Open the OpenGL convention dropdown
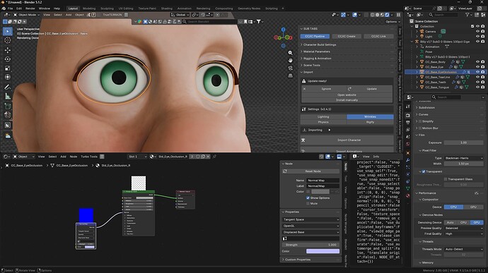488x273 pixels. (310, 226)
